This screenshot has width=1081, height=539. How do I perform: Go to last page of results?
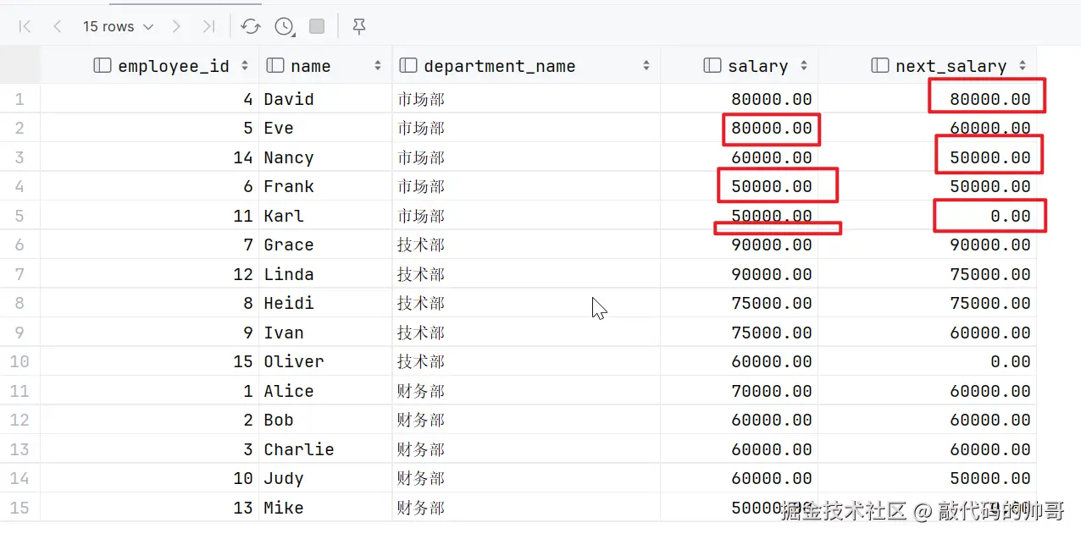pyautogui.click(x=208, y=27)
